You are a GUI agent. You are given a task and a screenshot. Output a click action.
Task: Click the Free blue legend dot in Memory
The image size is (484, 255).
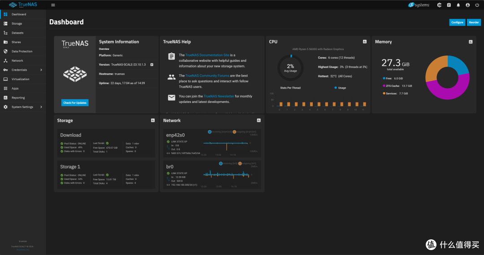[x=384, y=78]
